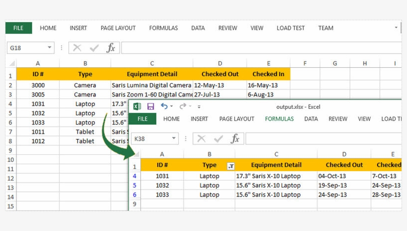
Task: Open VIEW tab in the back window
Action: coord(257,28)
